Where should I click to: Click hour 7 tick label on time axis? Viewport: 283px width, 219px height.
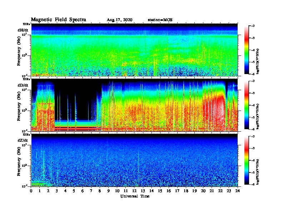pos(91,191)
